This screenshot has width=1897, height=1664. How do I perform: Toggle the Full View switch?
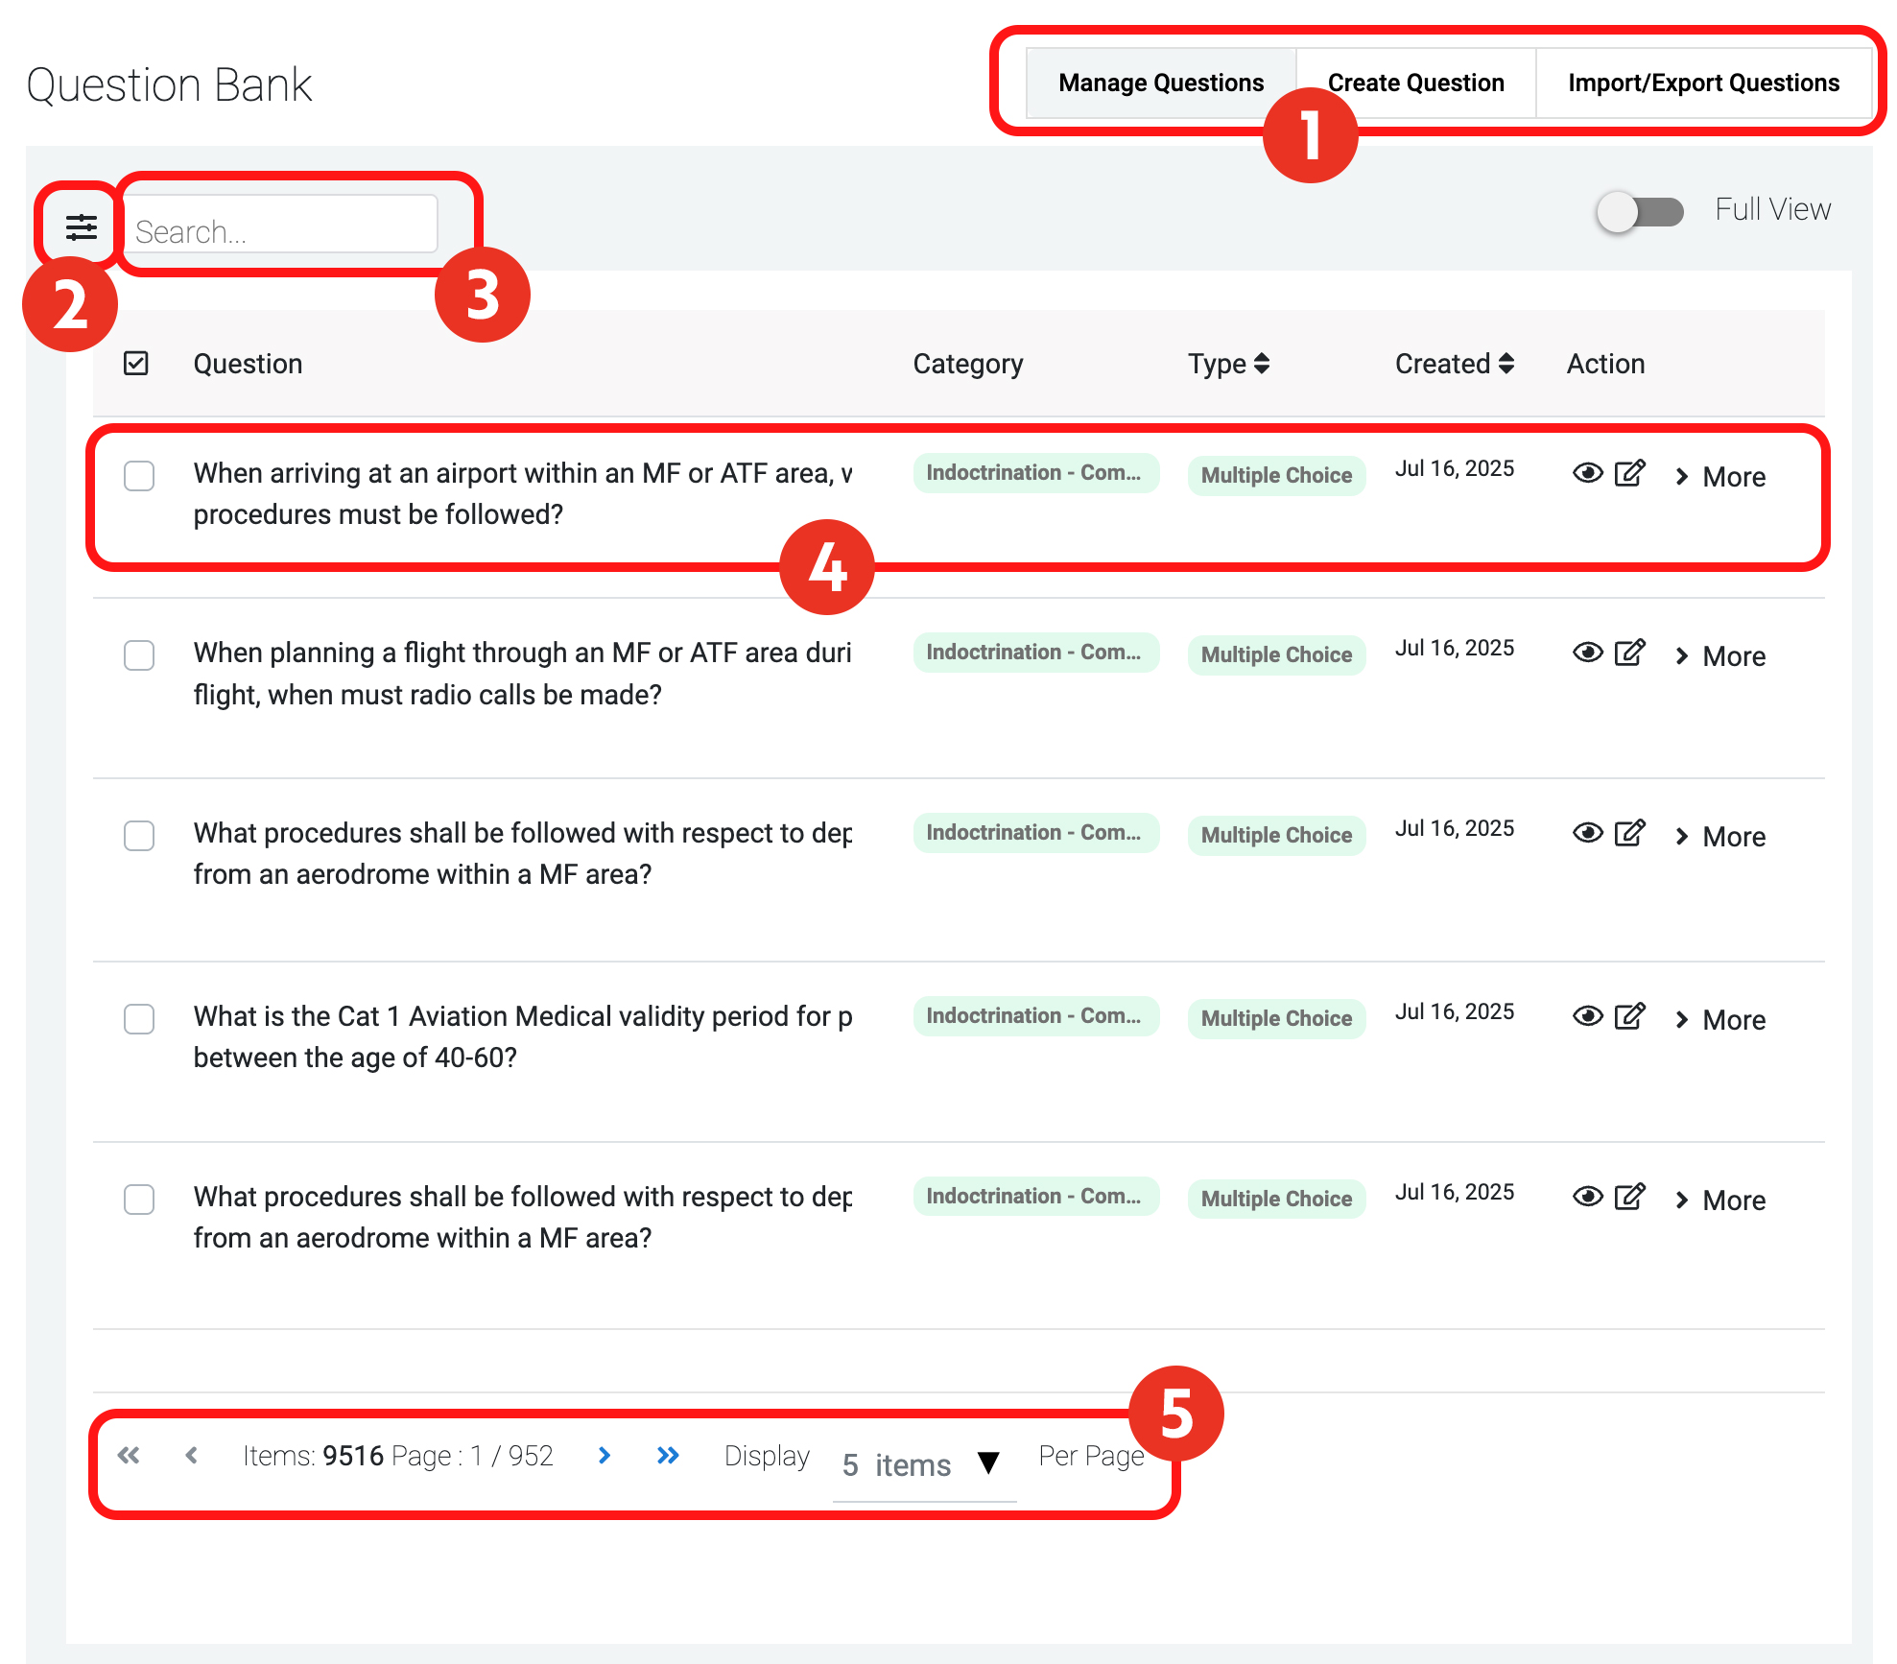(x=1639, y=211)
